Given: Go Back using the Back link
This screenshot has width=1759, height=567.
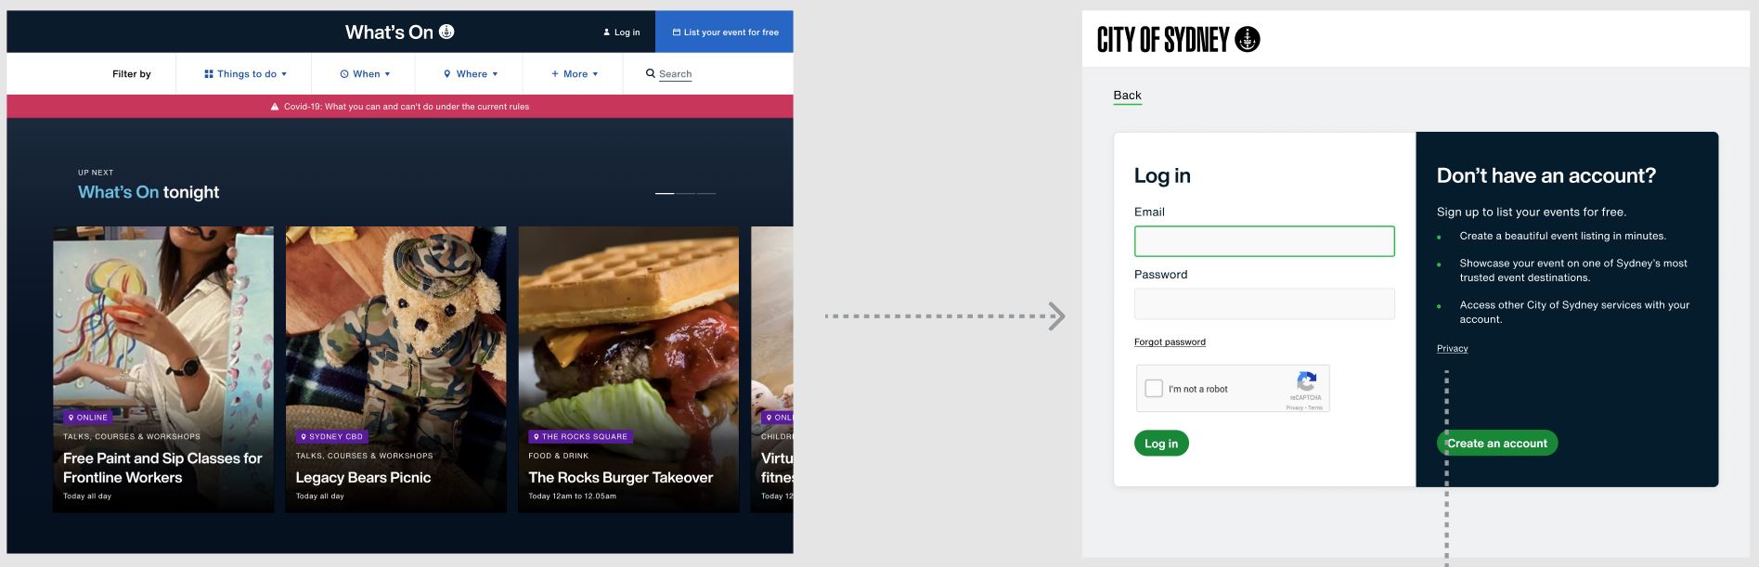Looking at the screenshot, I should [x=1127, y=96].
